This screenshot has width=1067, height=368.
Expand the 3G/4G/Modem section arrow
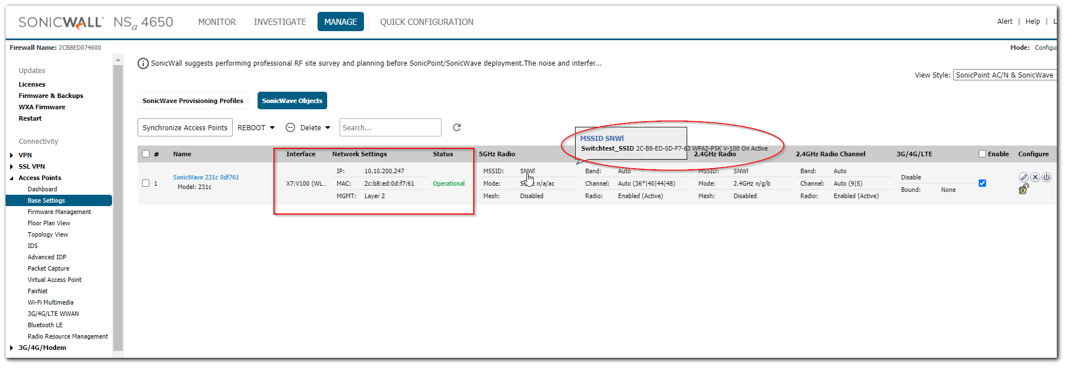point(11,348)
